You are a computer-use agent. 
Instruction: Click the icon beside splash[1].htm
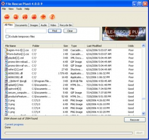pos(6,85)
